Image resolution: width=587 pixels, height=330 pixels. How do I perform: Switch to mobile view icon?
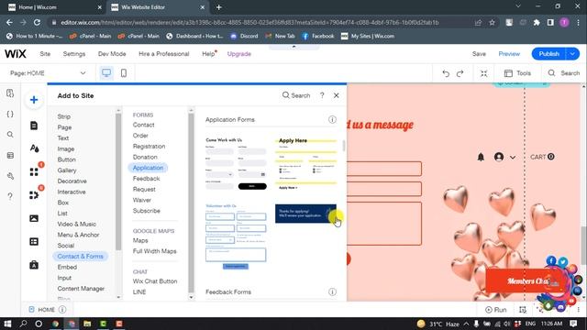click(x=124, y=73)
